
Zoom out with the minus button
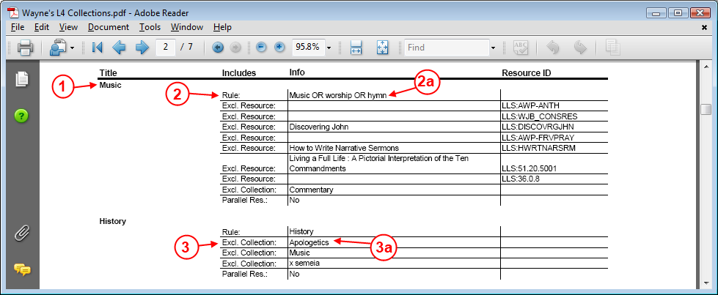(262, 47)
